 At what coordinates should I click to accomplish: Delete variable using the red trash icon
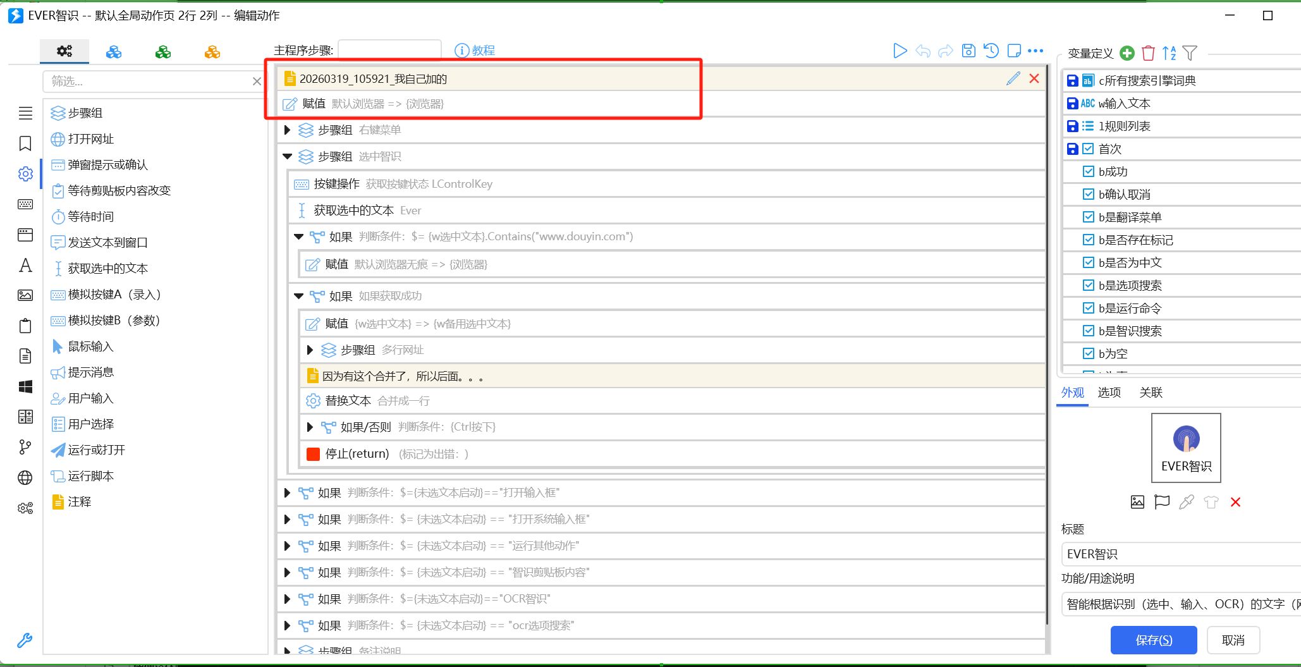pyautogui.click(x=1149, y=53)
